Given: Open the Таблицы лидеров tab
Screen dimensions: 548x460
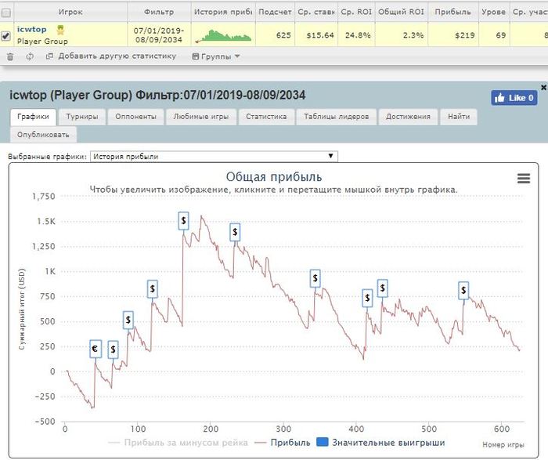Looking at the screenshot, I should [x=337, y=117].
